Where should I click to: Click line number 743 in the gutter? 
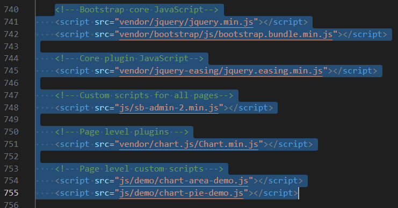pos(11,47)
